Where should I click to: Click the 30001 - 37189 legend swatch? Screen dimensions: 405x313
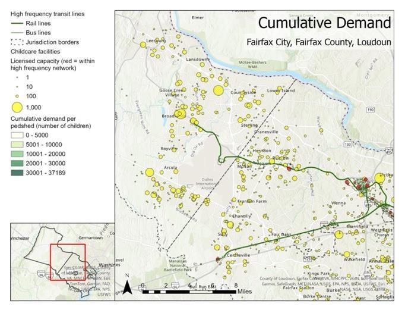[17, 173]
